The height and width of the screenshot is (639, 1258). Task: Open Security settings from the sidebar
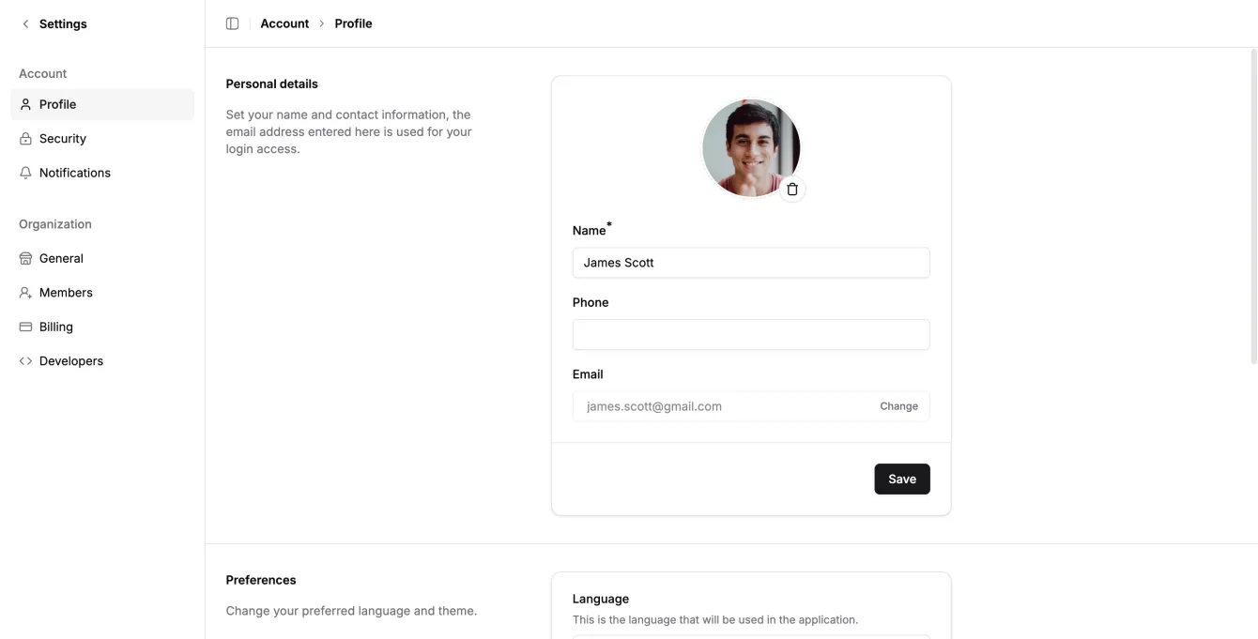(x=62, y=138)
